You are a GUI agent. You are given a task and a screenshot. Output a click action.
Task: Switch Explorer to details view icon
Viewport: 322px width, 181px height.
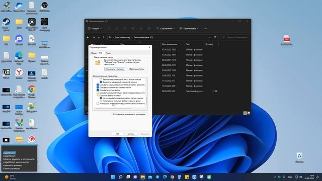coord(245,113)
